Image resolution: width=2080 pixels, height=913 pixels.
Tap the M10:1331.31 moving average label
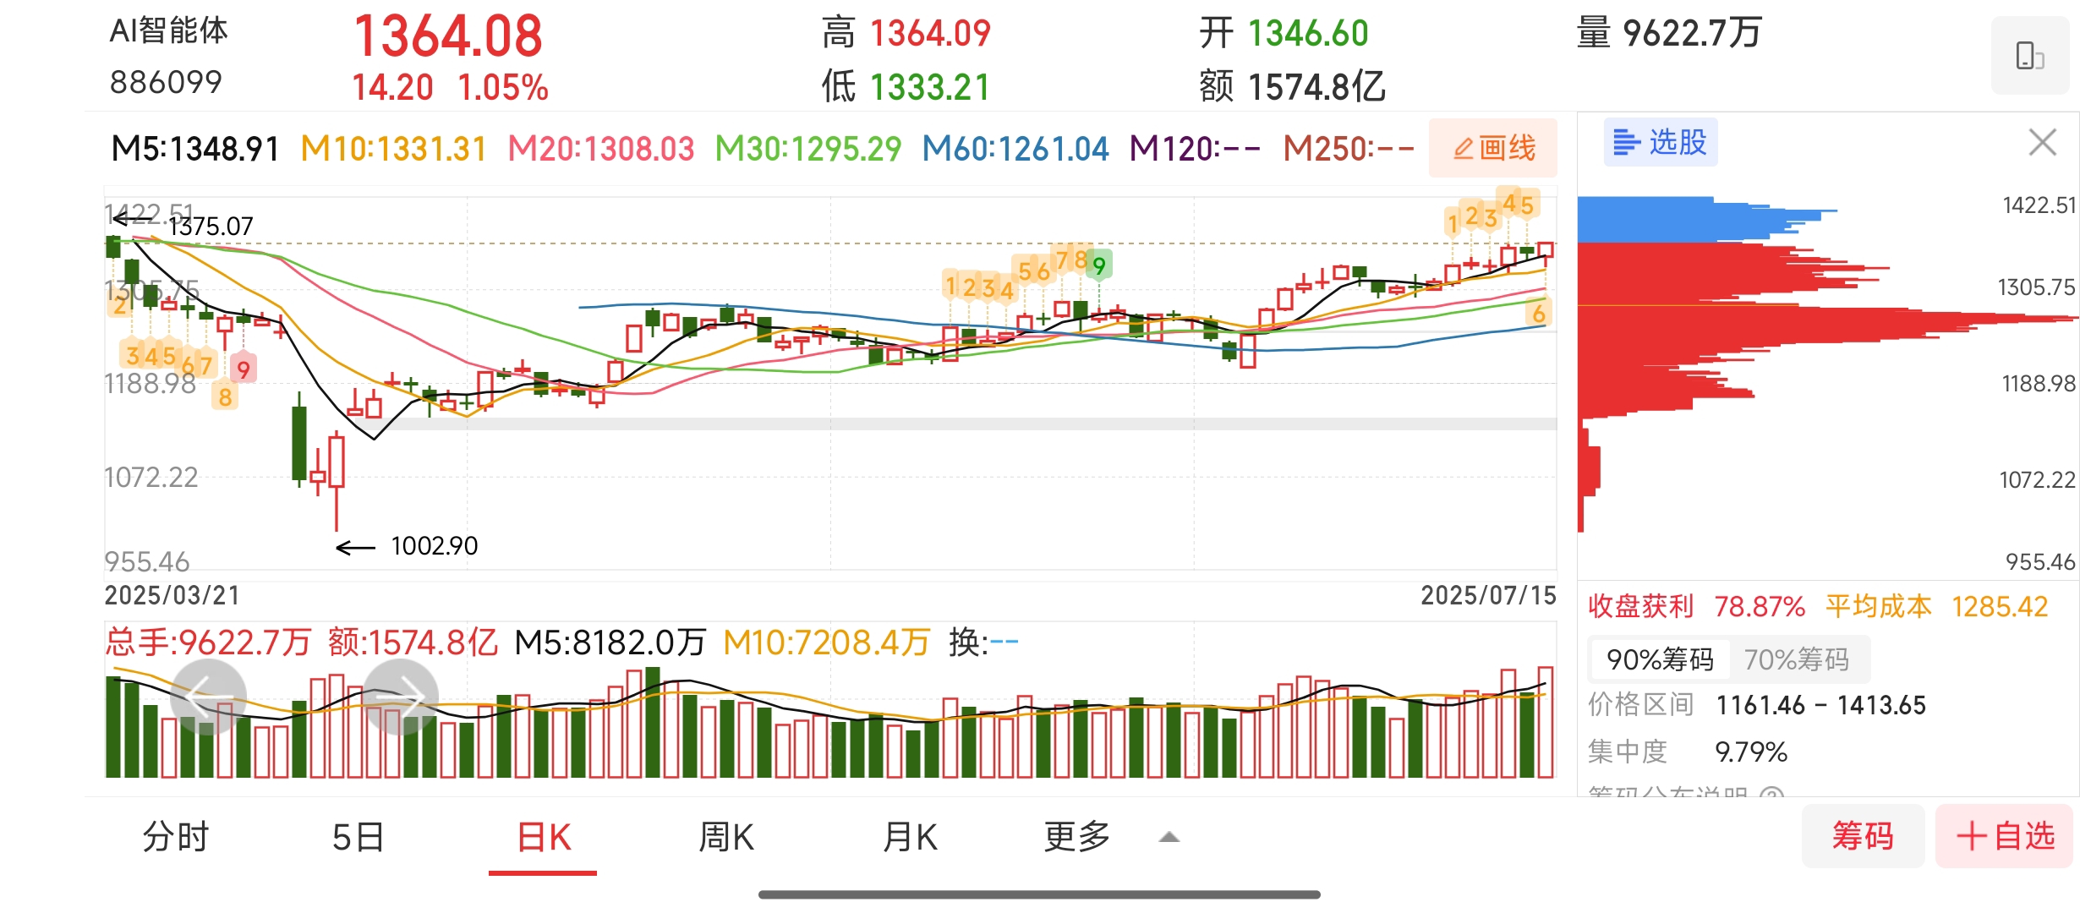coord(394,149)
